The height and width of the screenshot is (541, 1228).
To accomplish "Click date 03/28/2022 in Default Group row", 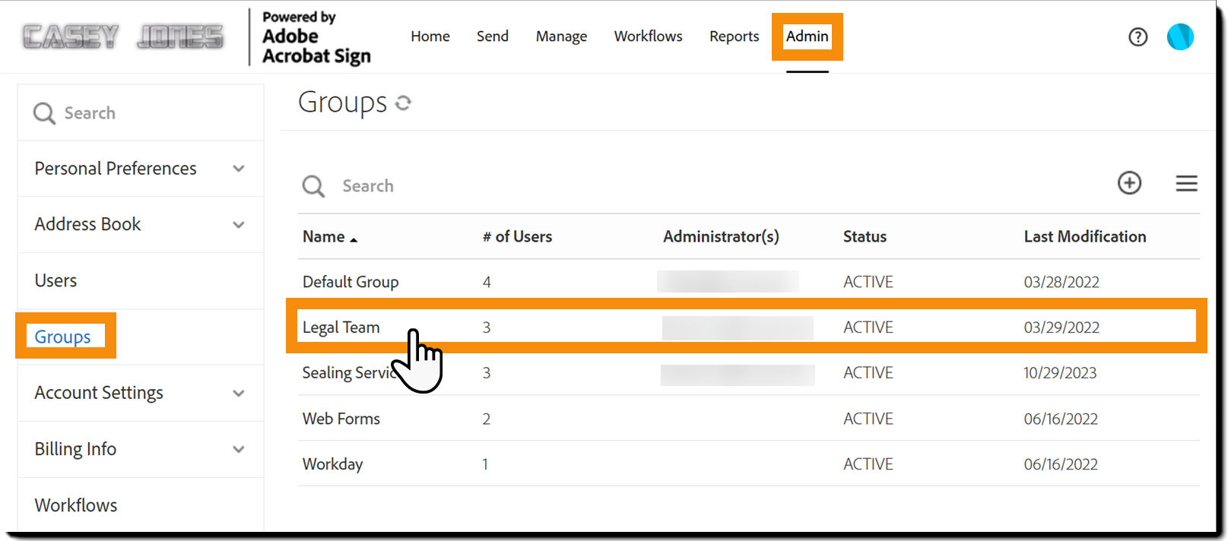I will [1061, 282].
